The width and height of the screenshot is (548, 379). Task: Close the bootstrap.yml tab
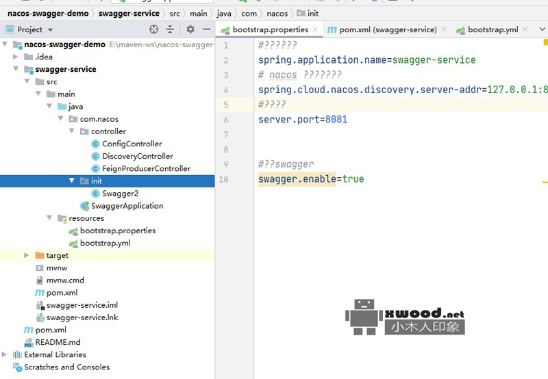point(525,29)
